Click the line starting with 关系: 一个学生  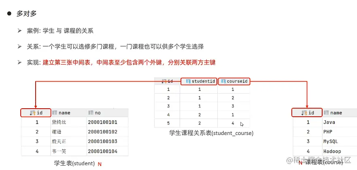click(115, 47)
